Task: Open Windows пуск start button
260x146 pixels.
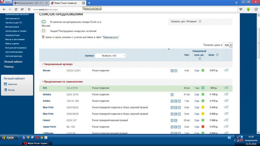Action: pyautogui.click(x=8, y=137)
